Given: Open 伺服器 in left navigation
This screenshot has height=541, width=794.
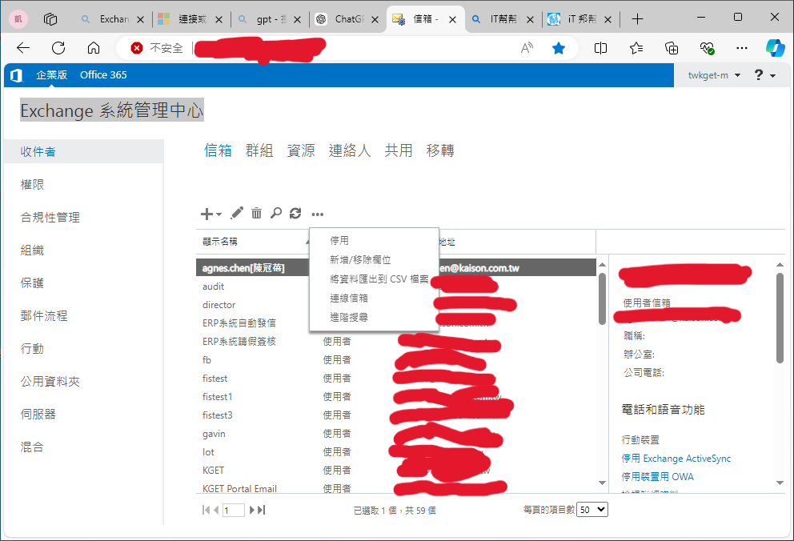Looking at the screenshot, I should pos(38,415).
